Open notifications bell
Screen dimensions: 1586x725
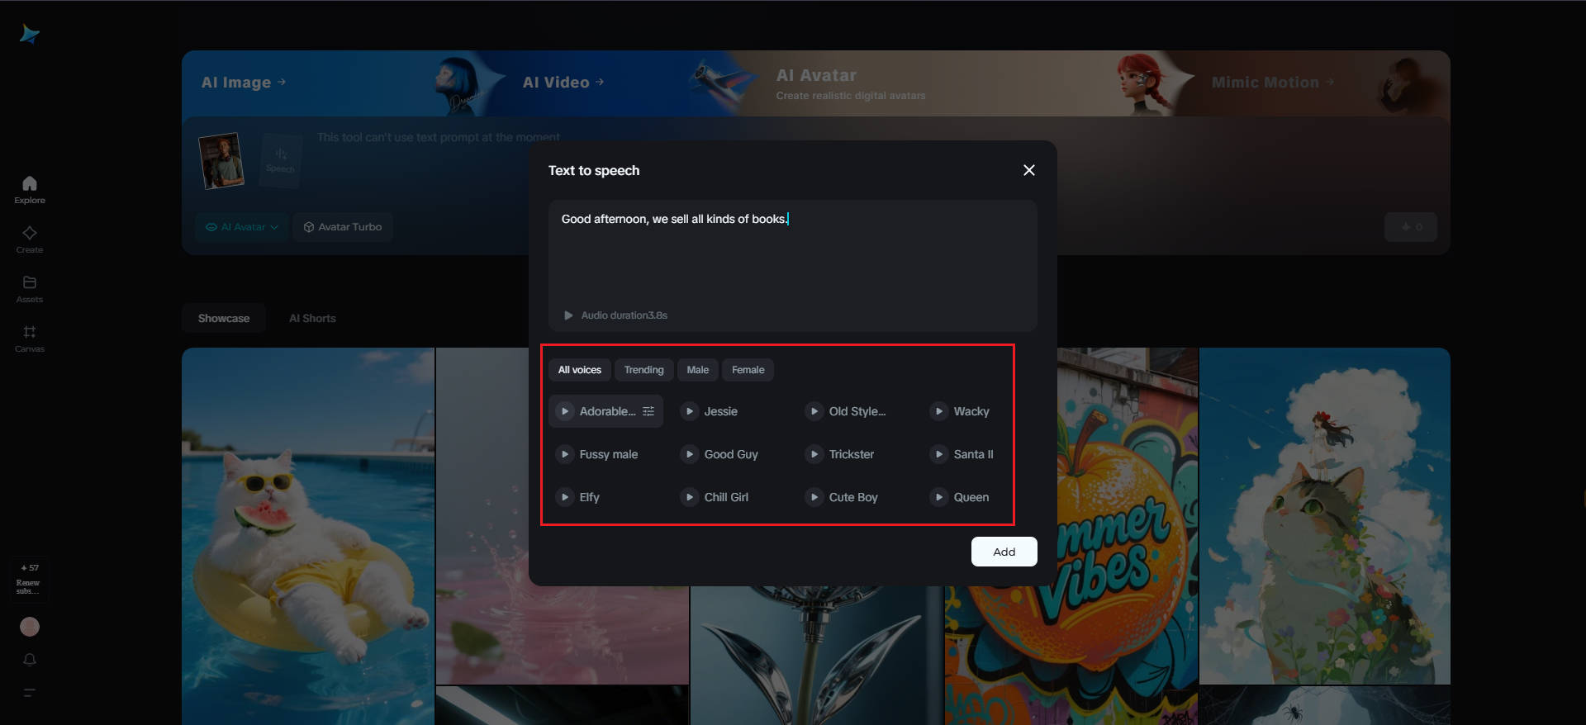[30, 660]
